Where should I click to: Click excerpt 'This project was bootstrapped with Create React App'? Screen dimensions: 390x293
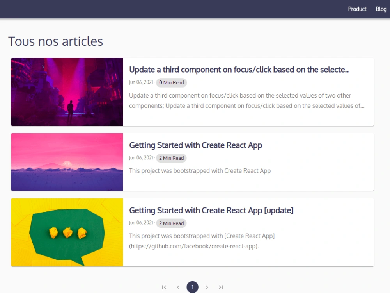[x=200, y=171]
